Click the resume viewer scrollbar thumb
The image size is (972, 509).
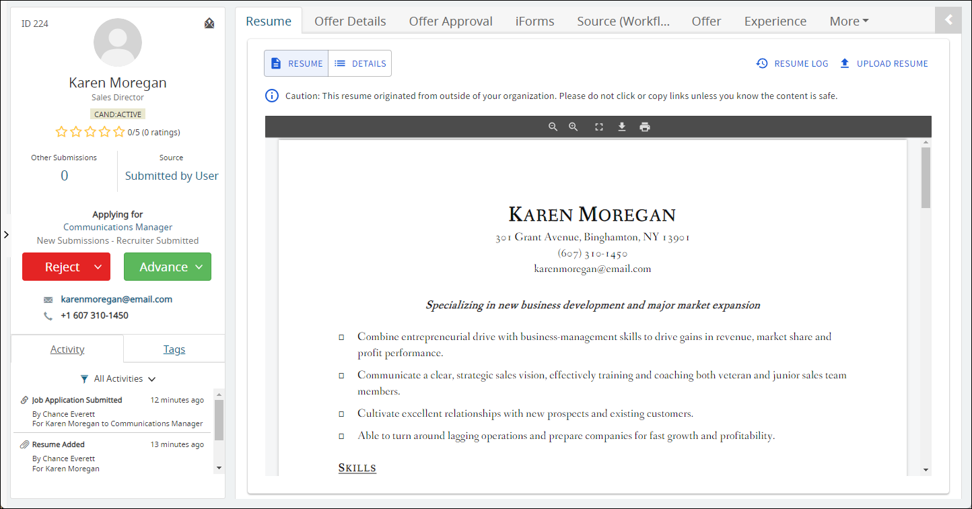point(926,178)
